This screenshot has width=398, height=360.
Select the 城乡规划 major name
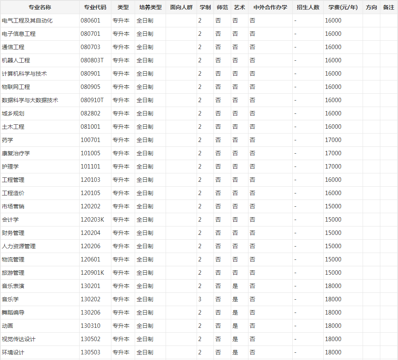coord(13,113)
